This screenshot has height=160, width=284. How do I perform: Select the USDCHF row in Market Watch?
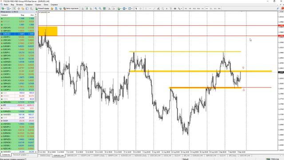point(17,28)
